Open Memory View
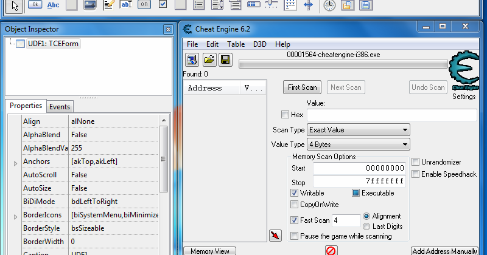 point(210,251)
